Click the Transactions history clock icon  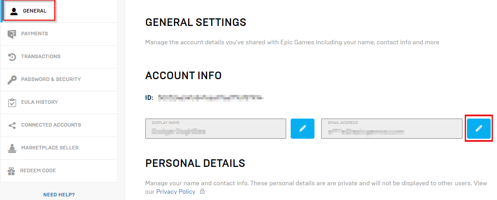(12, 57)
